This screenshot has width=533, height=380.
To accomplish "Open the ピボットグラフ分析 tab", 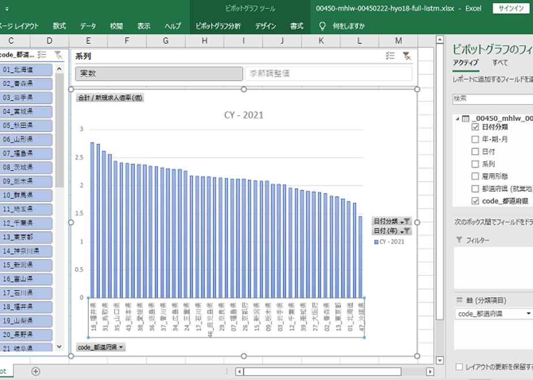I will tap(218, 26).
